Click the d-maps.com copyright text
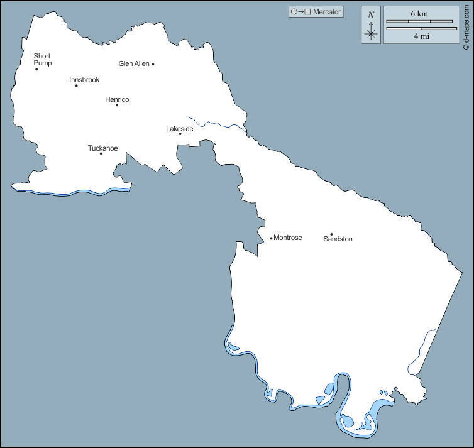 (466, 27)
